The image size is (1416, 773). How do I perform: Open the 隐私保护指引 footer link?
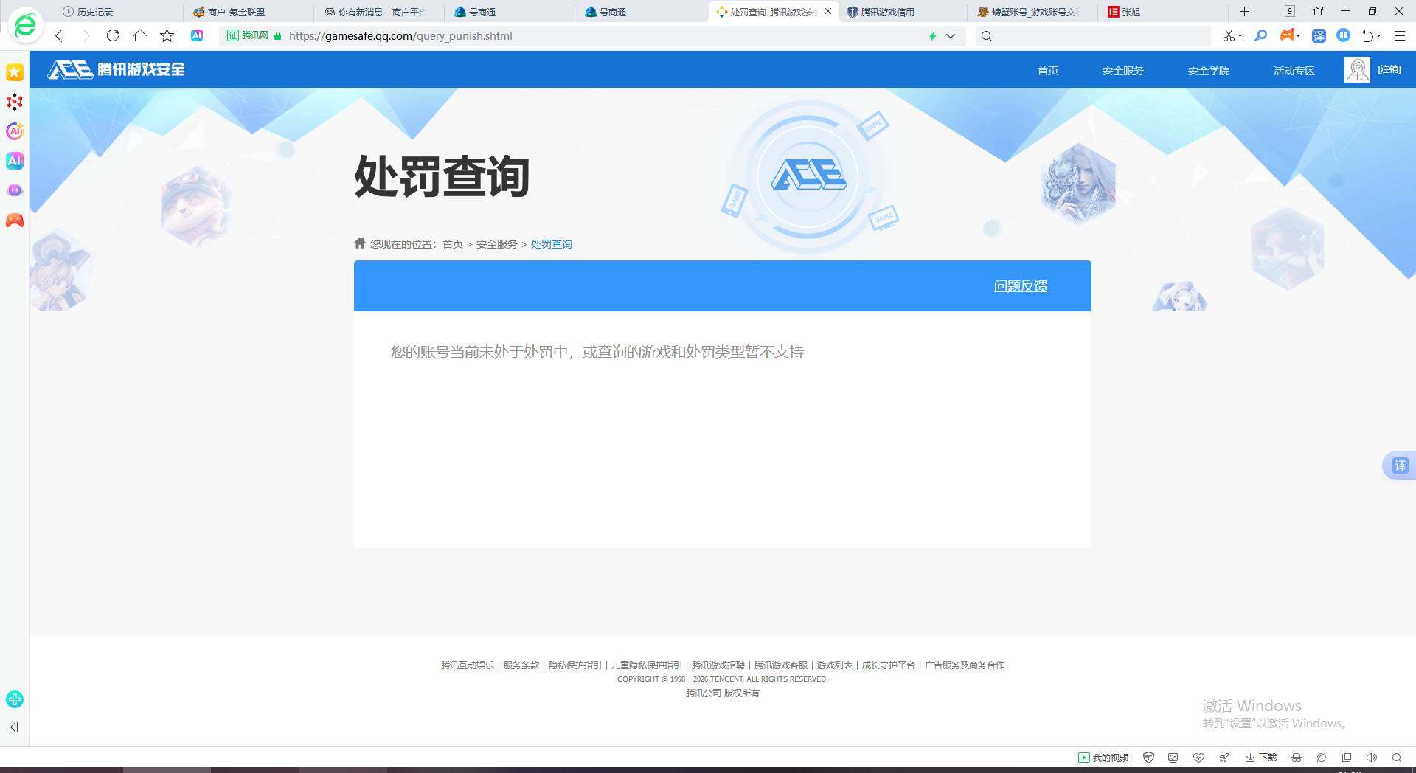pos(575,665)
